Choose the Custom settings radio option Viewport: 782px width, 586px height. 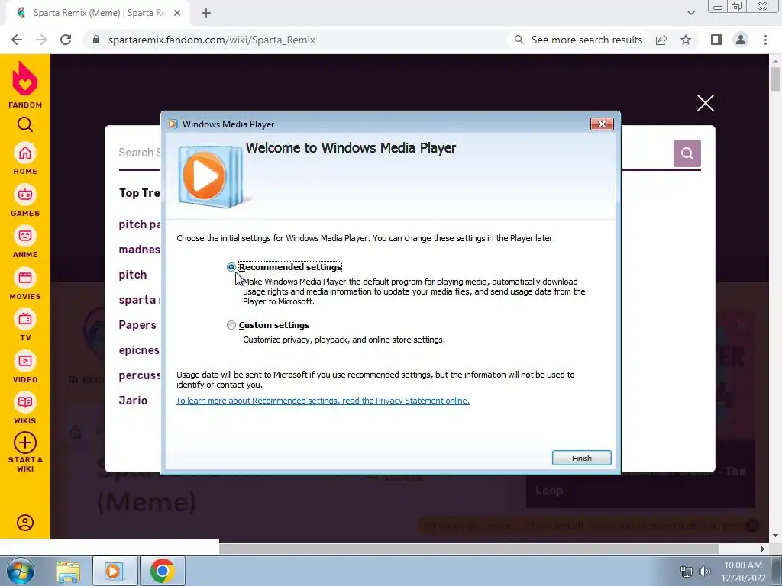point(231,325)
